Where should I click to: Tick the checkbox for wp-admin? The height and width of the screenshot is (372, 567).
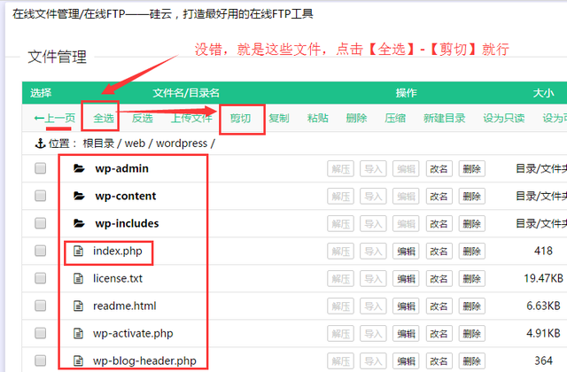click(x=41, y=168)
